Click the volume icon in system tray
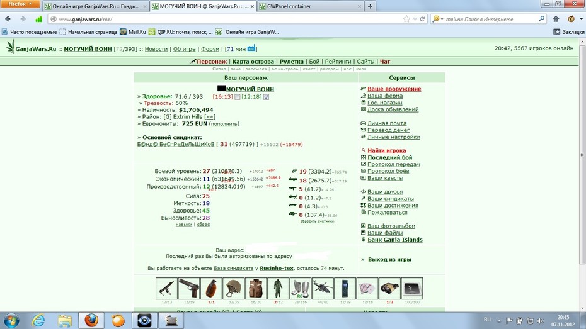Screen dimensions: 586x329 click(541, 320)
